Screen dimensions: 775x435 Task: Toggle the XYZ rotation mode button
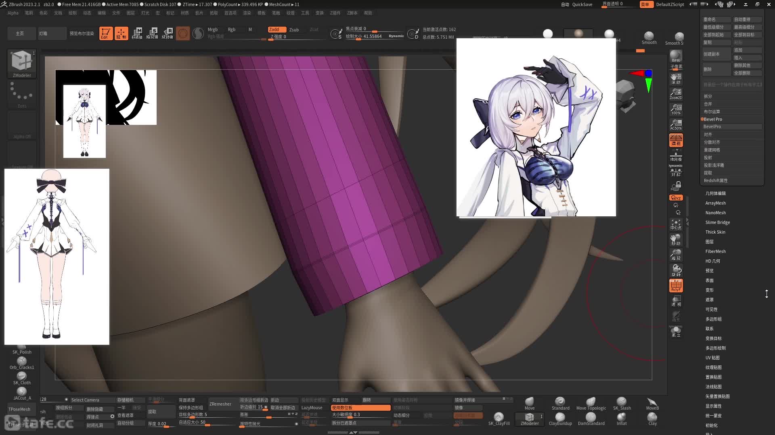676,197
